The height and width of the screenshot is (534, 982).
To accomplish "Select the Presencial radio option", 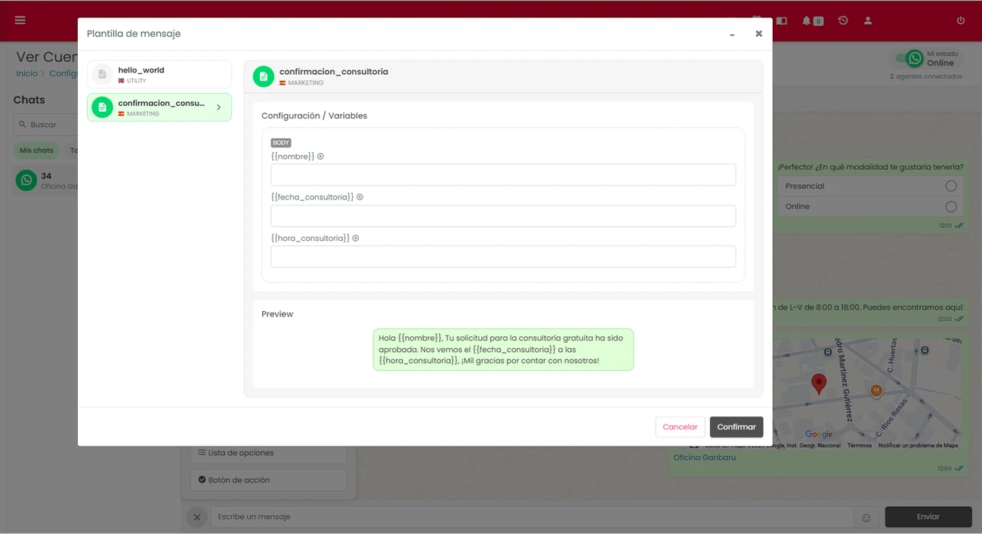I will [950, 186].
